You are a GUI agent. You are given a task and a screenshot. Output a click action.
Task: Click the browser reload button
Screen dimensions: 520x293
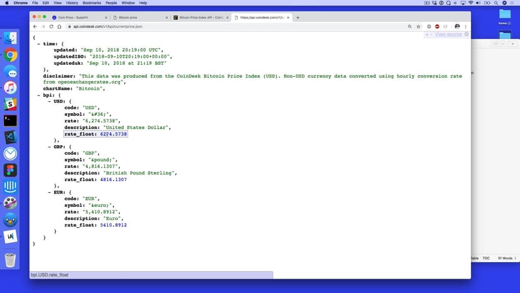pos(51,26)
